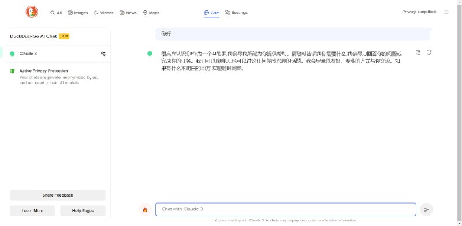This screenshot has height=226, width=462.
Task: Open model settings icon beside Claude 3
Action: pos(103,54)
